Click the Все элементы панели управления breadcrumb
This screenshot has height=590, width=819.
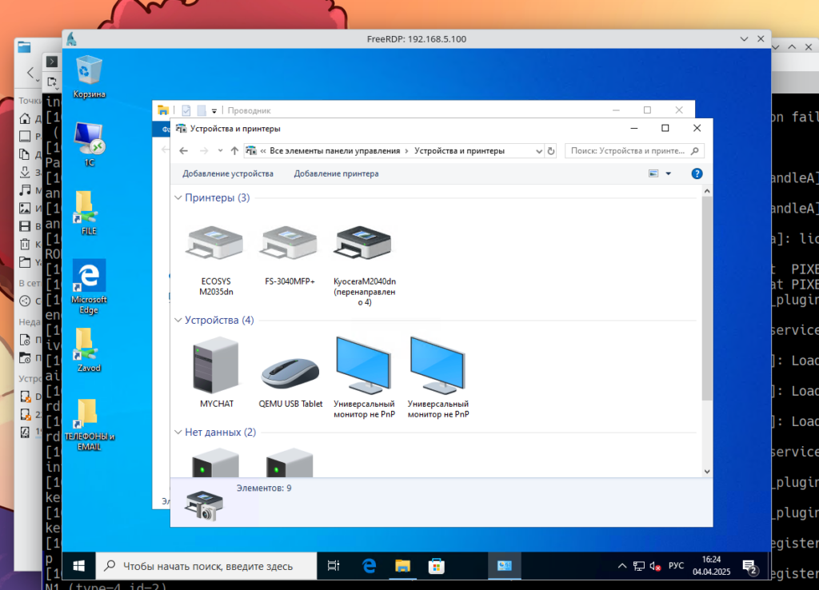pos(334,150)
